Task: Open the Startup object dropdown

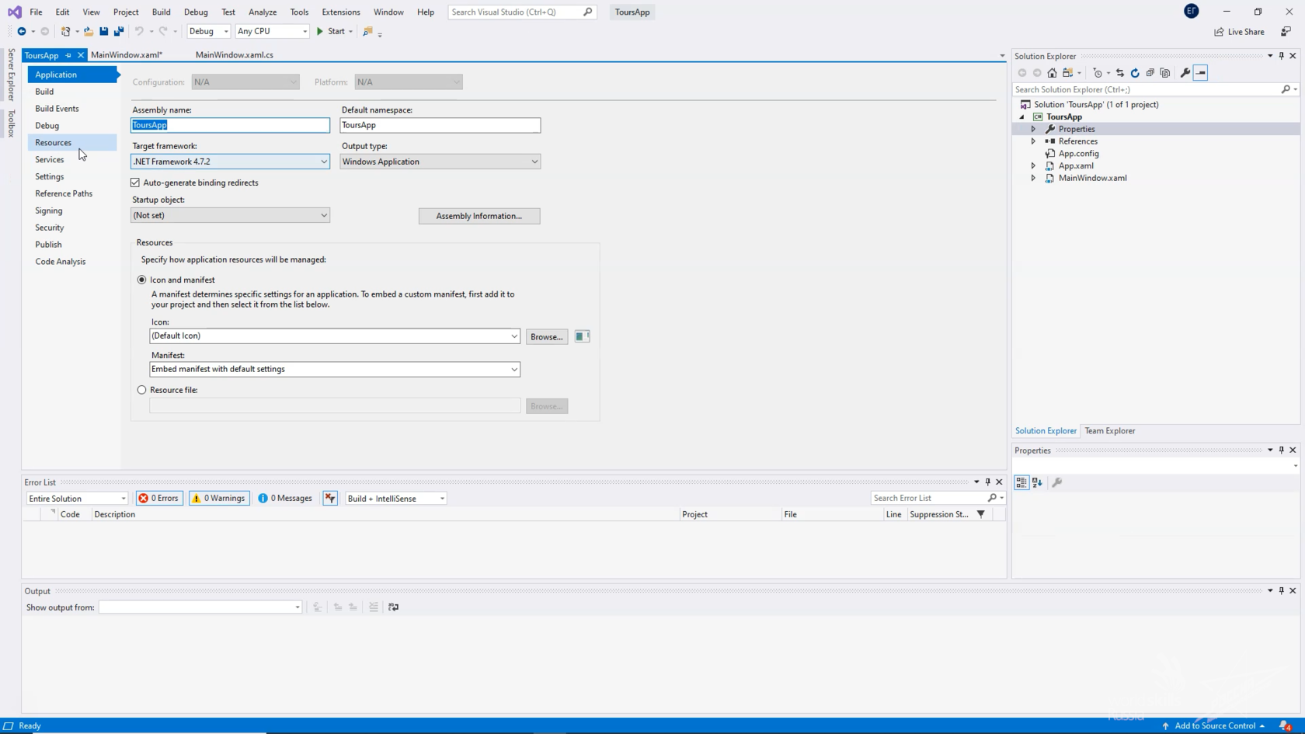Action: [230, 215]
